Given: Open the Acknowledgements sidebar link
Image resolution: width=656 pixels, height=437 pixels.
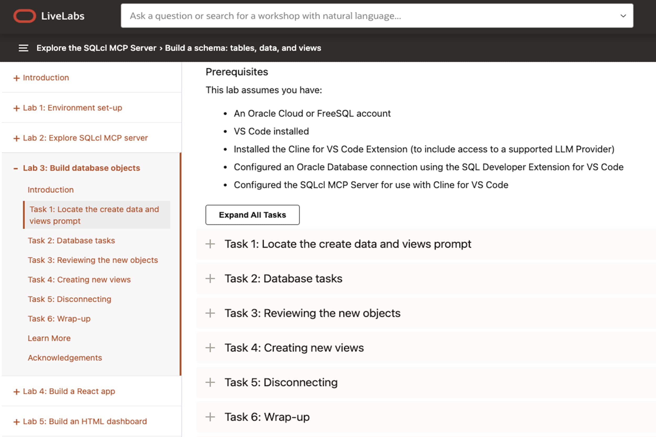Looking at the screenshot, I should coord(65,358).
